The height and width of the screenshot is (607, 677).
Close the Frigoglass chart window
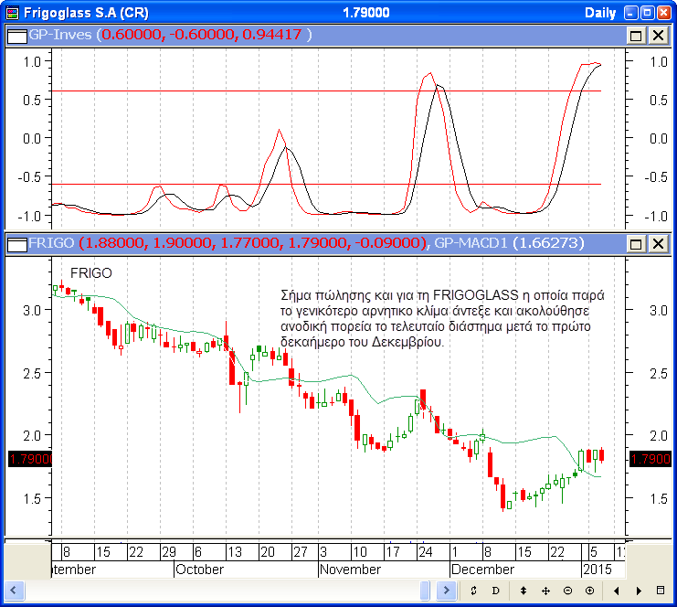coord(663,13)
